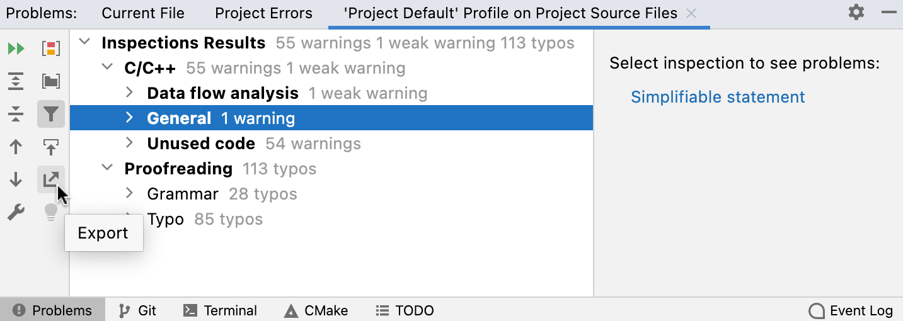
Task: Expand the Unused code group
Action: coord(130,144)
